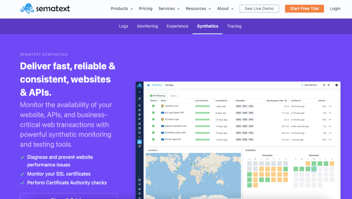The height and width of the screenshot is (199, 352).
Task: Click the green map marker over Brazil
Action: (x=184, y=181)
